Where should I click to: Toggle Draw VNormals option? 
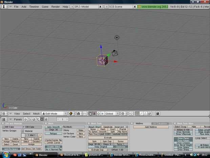pos(183,134)
